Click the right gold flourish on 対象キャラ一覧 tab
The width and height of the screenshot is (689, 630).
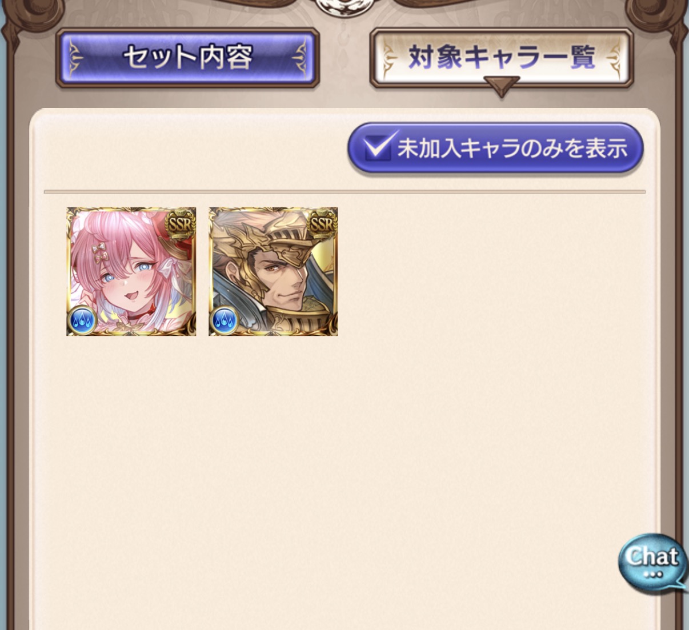click(x=612, y=58)
